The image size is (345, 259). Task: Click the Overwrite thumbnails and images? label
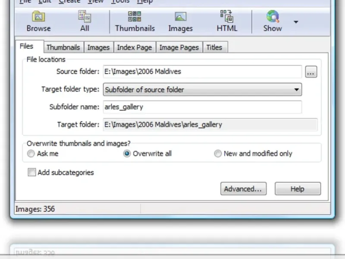coord(78,143)
